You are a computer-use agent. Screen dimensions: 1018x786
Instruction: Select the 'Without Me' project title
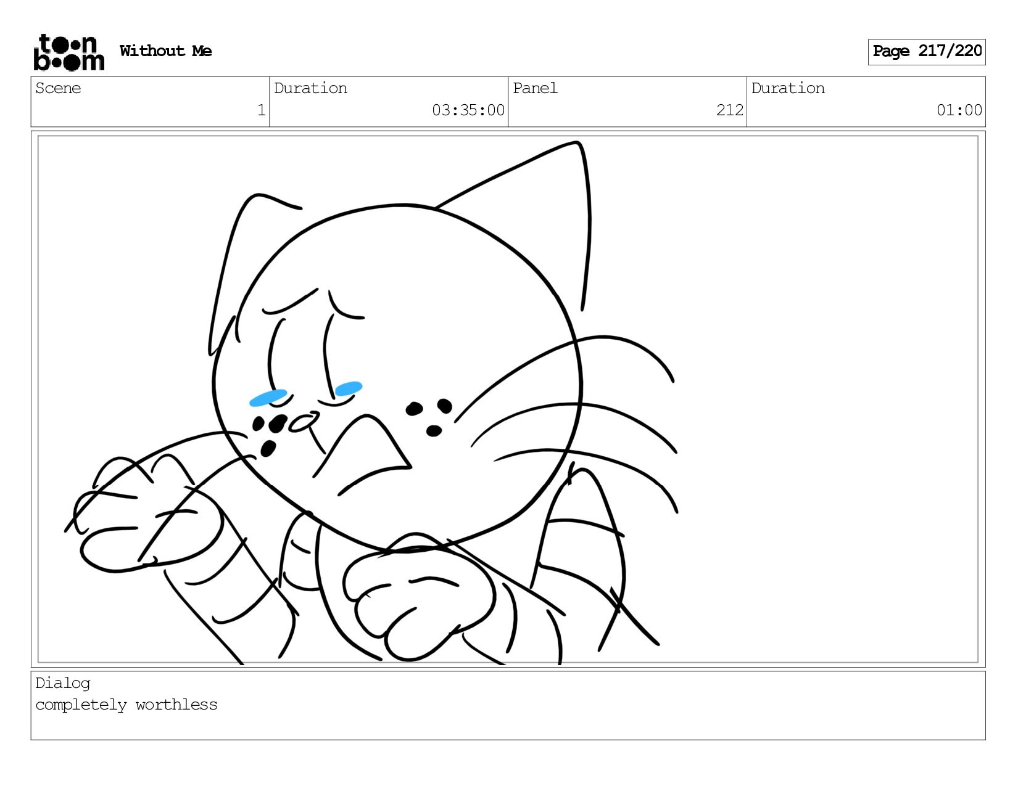point(165,51)
